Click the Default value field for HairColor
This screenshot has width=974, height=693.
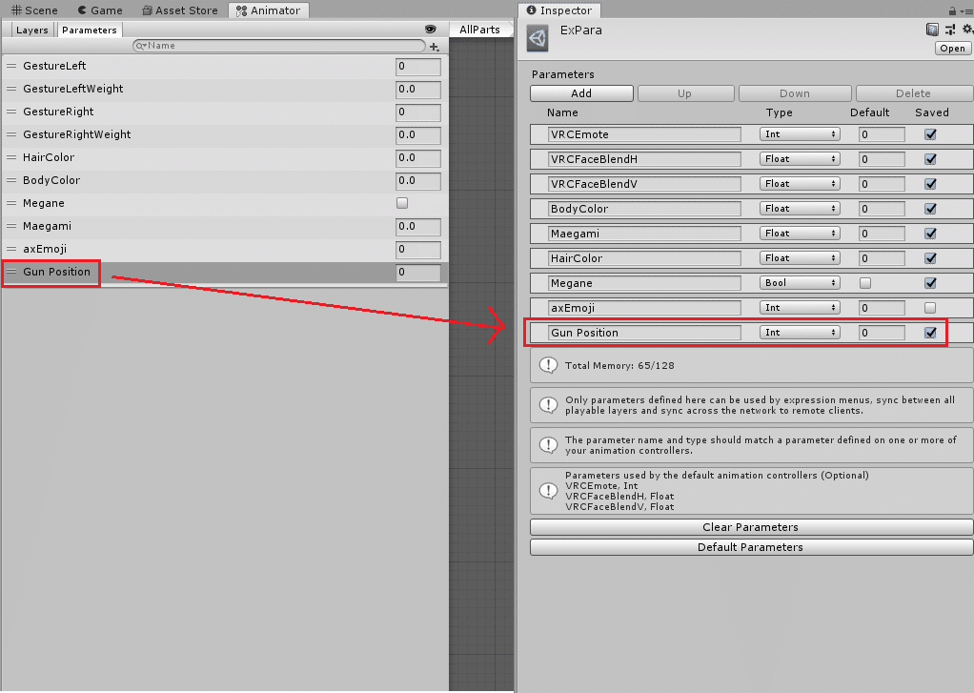882,258
